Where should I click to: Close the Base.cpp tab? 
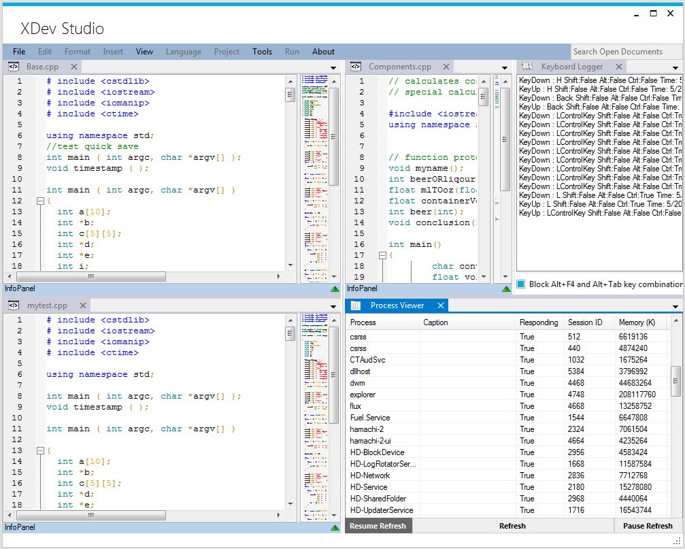coord(73,67)
